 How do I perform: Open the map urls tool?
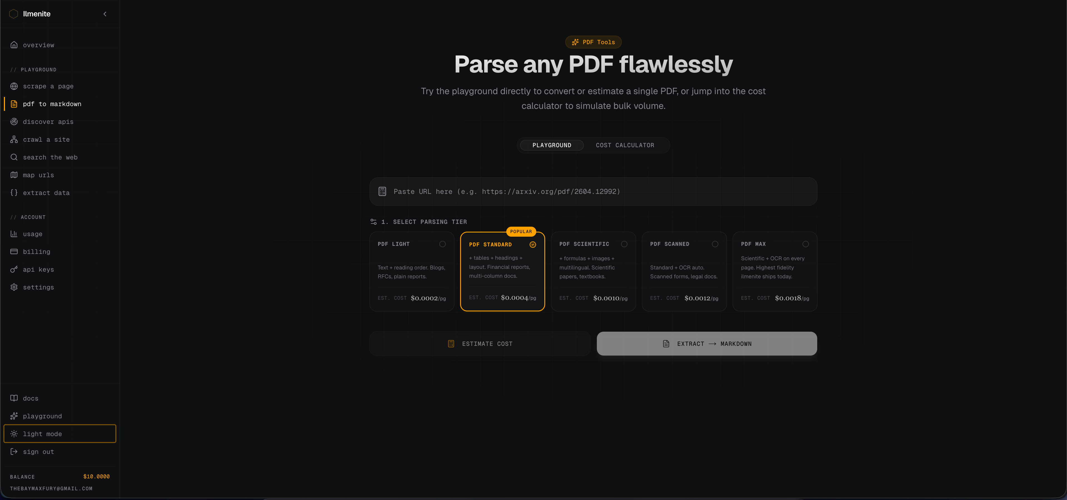38,175
